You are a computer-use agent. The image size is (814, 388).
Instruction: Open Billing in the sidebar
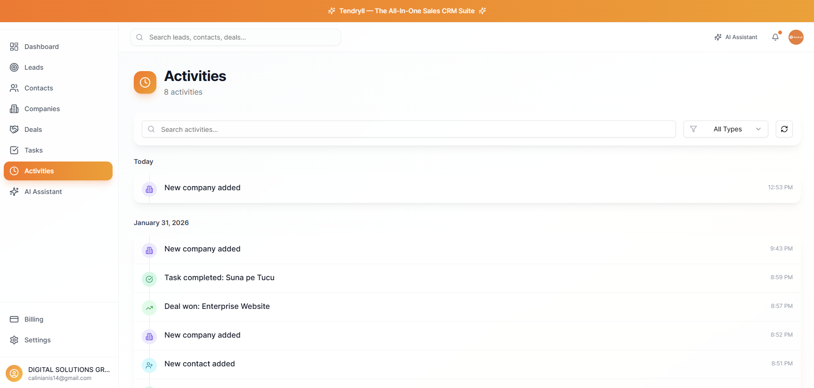tap(33, 319)
